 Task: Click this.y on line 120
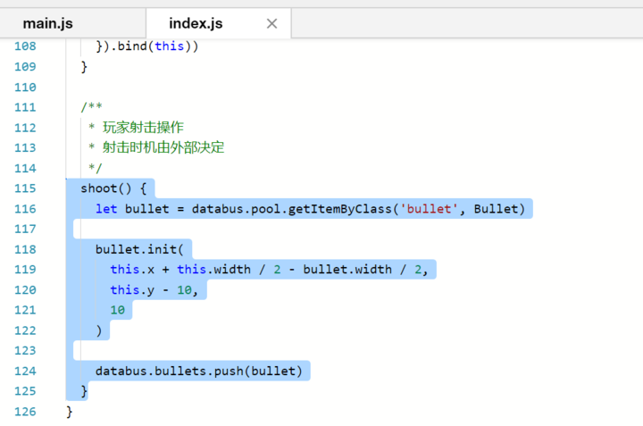pyautogui.click(x=132, y=290)
